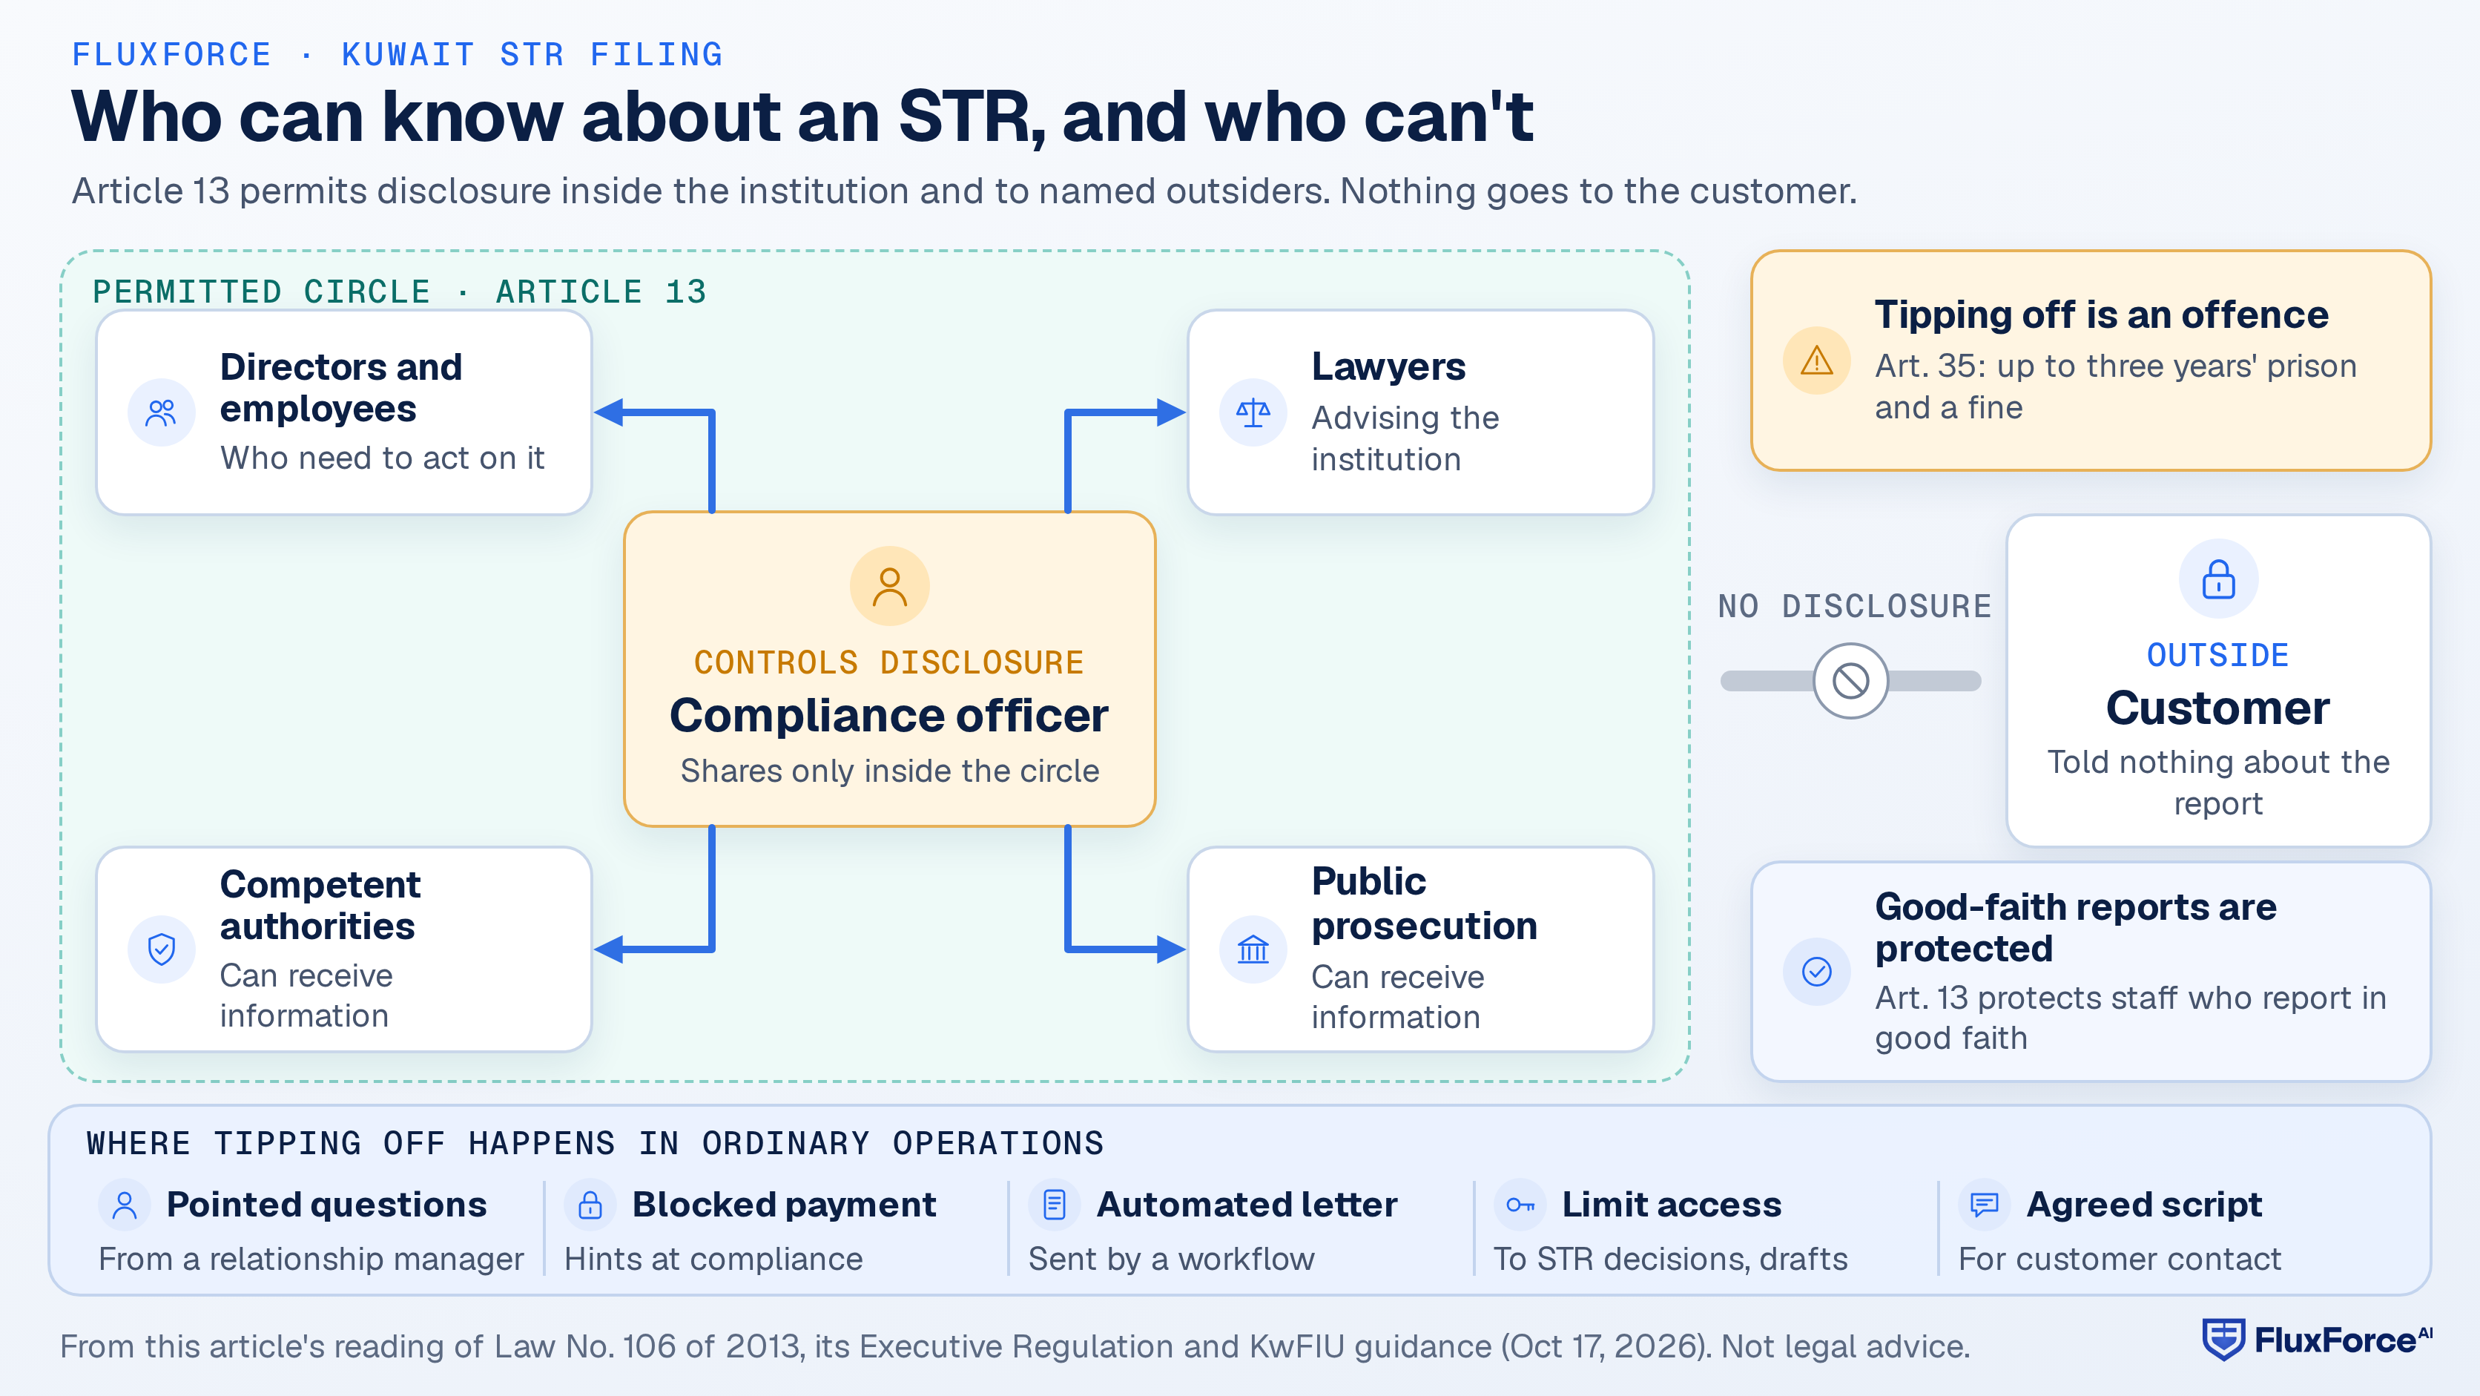Click the scales icon next to Lawyers
The width and height of the screenshot is (2480, 1396).
click(1253, 413)
